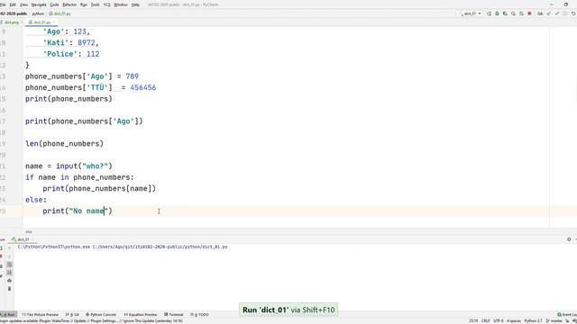Image resolution: width=577 pixels, height=324 pixels.
Task: Toggle scroll to end in Run console
Action: pyautogui.click(x=10, y=273)
